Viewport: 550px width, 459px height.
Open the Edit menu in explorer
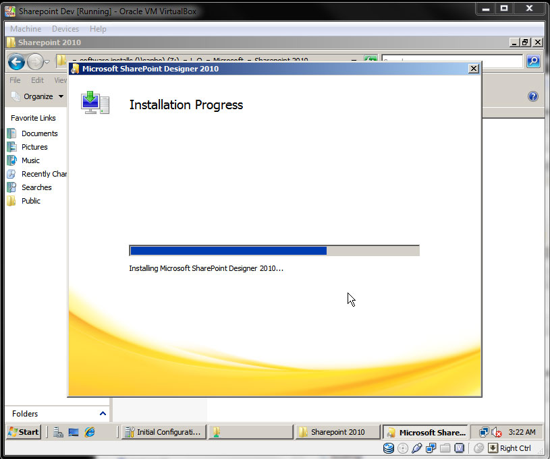(37, 80)
